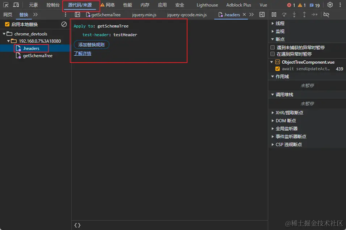Hide the navigator sidebar panel icon
346x230 pixels.
point(77,14)
